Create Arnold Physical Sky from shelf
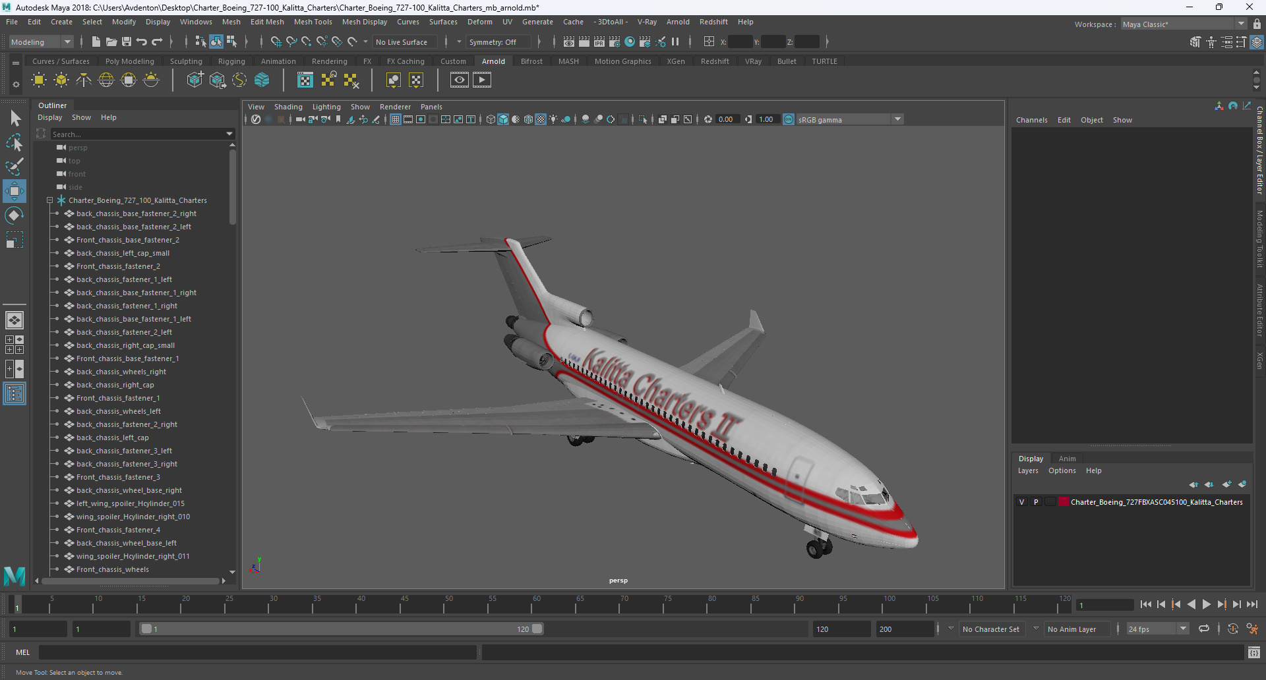The height and width of the screenshot is (680, 1266). (x=151, y=80)
